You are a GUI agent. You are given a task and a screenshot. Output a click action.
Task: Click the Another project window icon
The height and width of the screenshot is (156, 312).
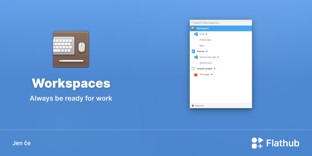[193, 69]
